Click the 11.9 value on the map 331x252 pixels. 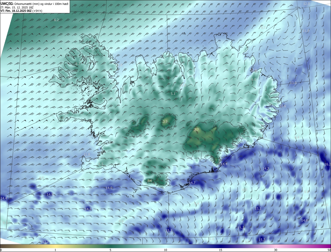(306, 31)
